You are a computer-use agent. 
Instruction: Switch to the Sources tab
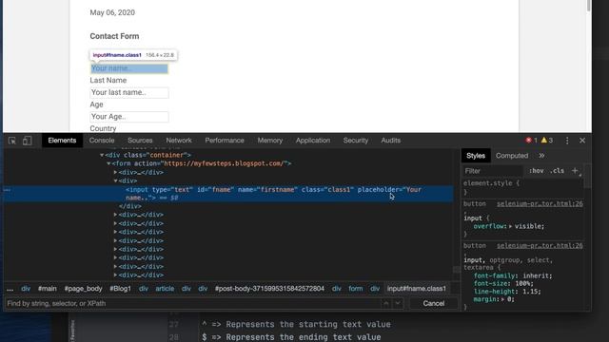pyautogui.click(x=140, y=141)
